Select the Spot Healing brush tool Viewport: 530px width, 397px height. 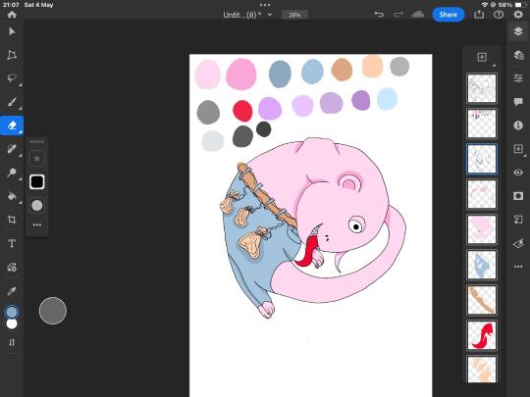pos(12,149)
